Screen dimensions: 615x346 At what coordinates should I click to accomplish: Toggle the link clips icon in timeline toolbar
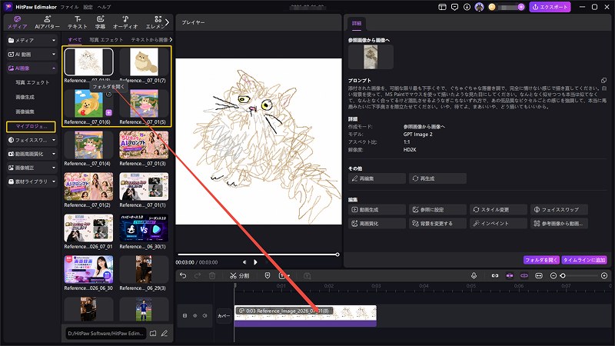coord(495,276)
